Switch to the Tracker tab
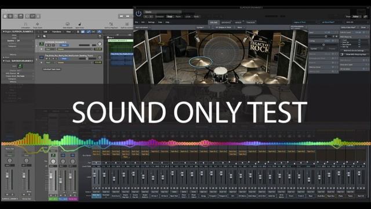The height and width of the screenshot is (209, 371). coord(250,23)
